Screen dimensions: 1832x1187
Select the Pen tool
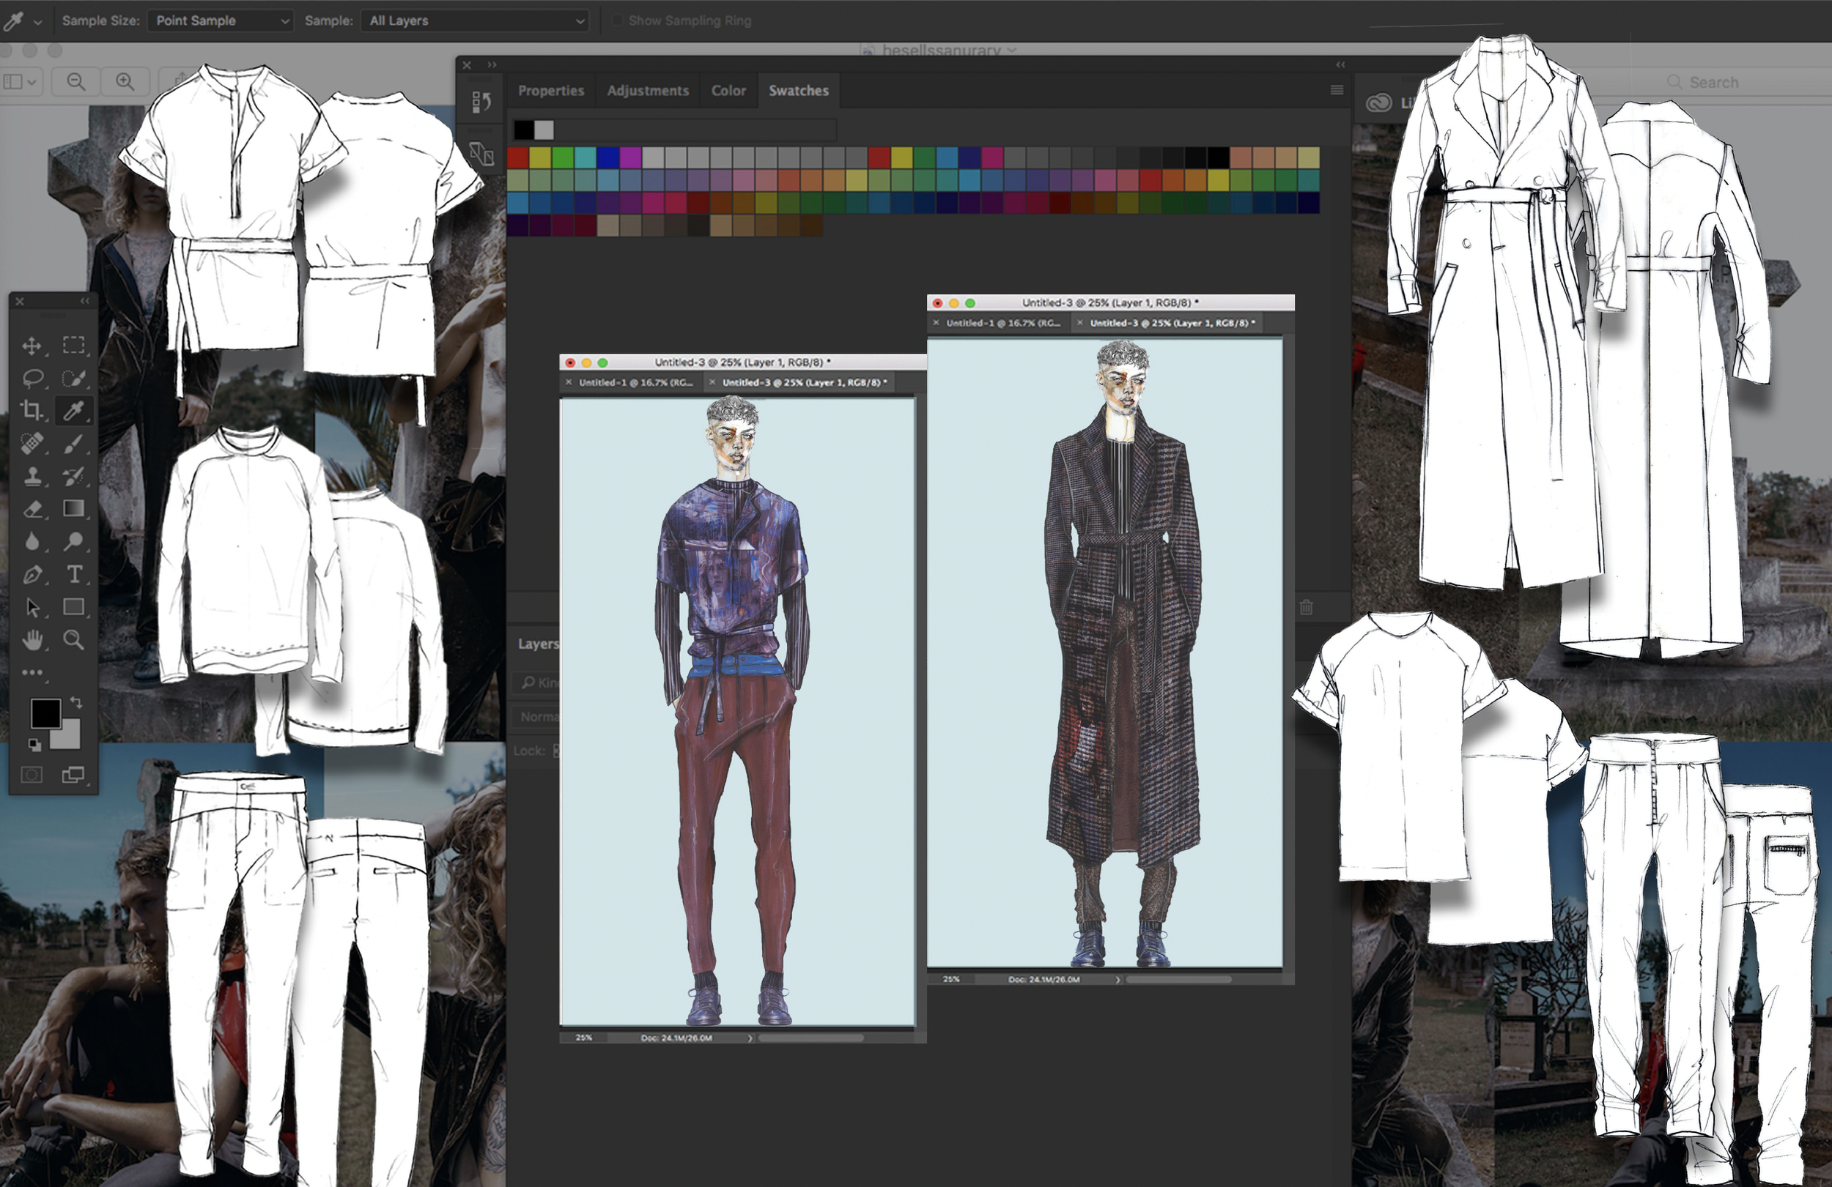[32, 575]
